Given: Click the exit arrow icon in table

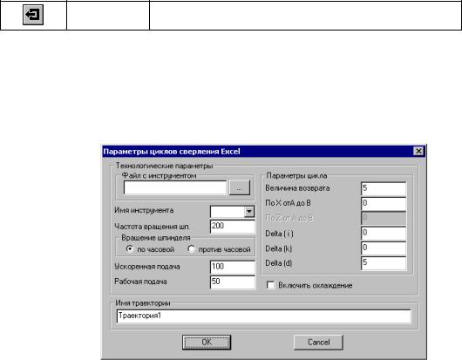Looking at the screenshot, I should (33, 15).
